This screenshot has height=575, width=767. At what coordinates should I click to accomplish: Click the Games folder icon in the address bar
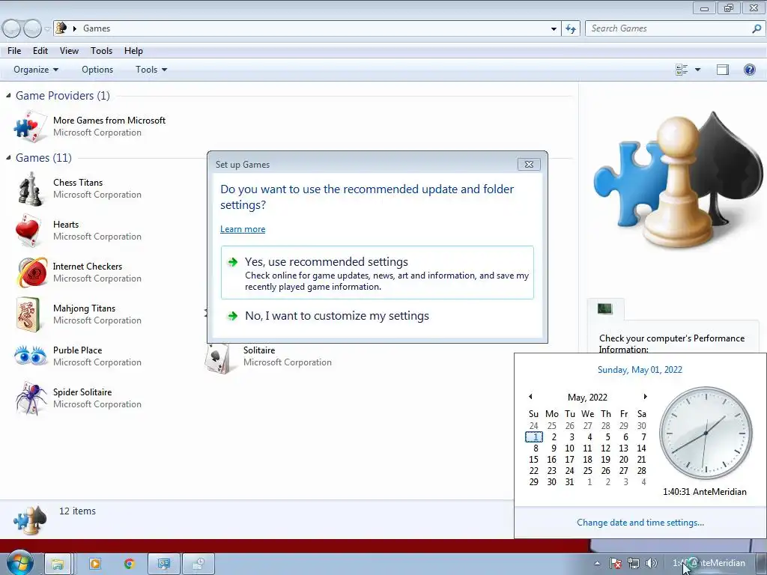click(61, 28)
